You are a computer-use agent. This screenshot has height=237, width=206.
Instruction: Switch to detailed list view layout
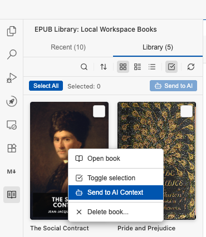tap(138, 67)
